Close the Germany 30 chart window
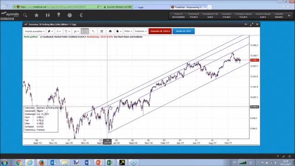This screenshot has height=166, width=295. 257,24
